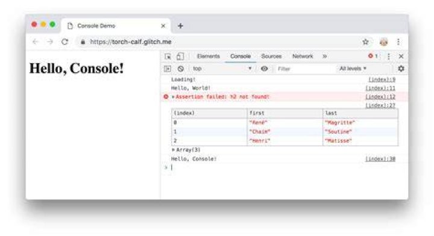The image size is (434, 236).
Task: Switch to the Network tab
Action: click(303, 57)
